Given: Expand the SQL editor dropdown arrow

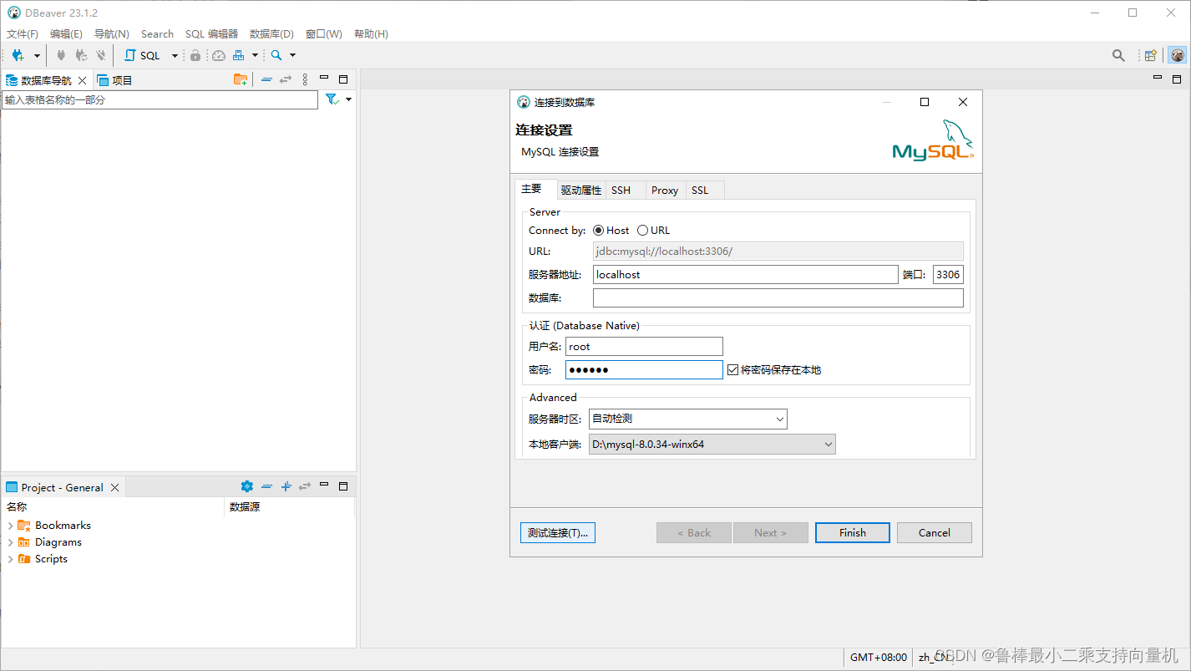Looking at the screenshot, I should pos(175,56).
